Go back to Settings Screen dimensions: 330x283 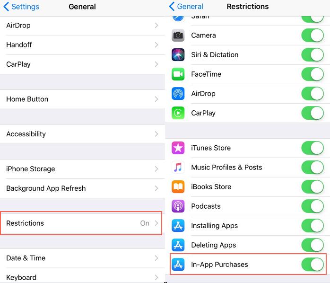[21, 7]
